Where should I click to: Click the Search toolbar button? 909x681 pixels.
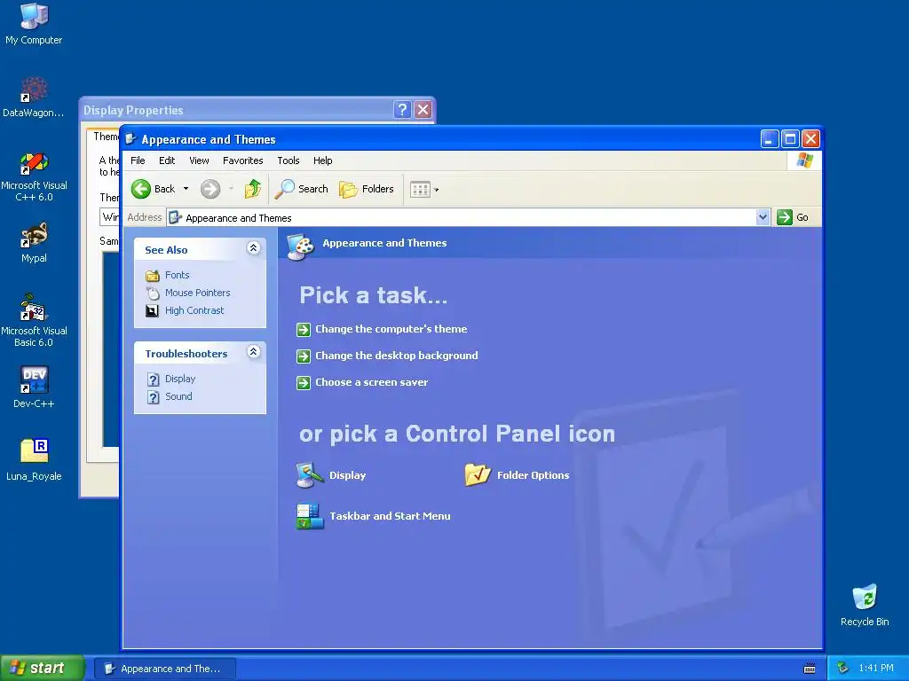pos(302,189)
